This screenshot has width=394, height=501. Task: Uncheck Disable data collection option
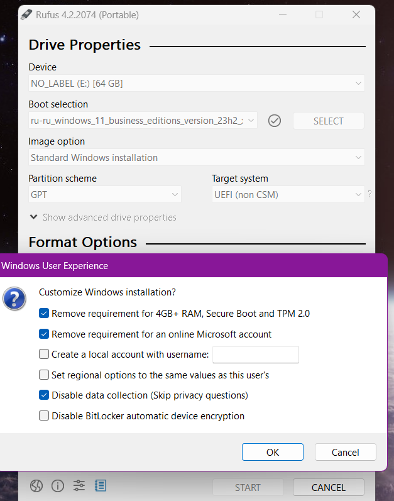click(x=44, y=395)
